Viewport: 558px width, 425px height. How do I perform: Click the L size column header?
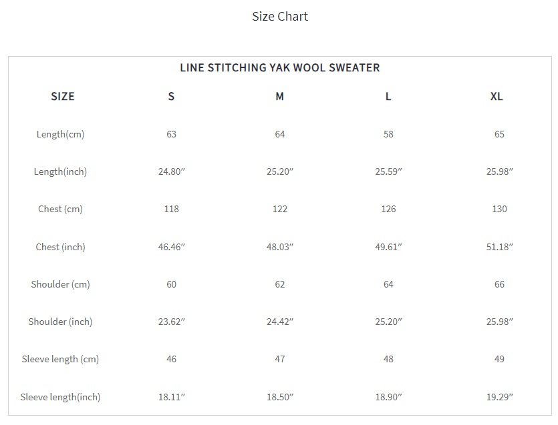[388, 97]
